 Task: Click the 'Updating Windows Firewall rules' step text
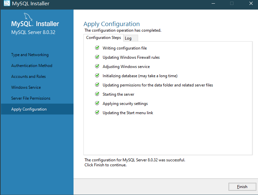click(131, 57)
